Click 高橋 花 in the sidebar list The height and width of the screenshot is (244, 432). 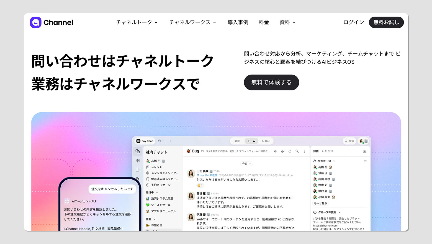click(156, 161)
